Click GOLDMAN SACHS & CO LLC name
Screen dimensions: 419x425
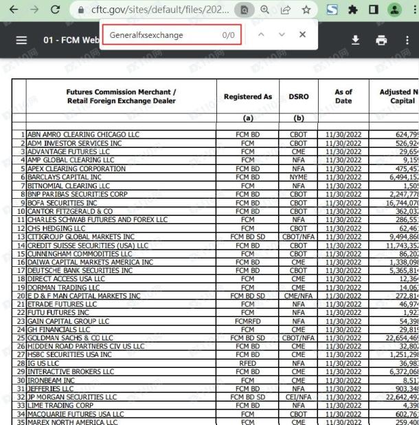[70, 338]
